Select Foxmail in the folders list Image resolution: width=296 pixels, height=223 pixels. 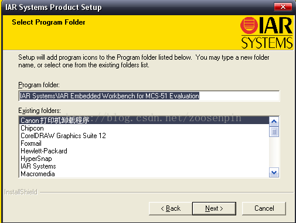coord(144,143)
